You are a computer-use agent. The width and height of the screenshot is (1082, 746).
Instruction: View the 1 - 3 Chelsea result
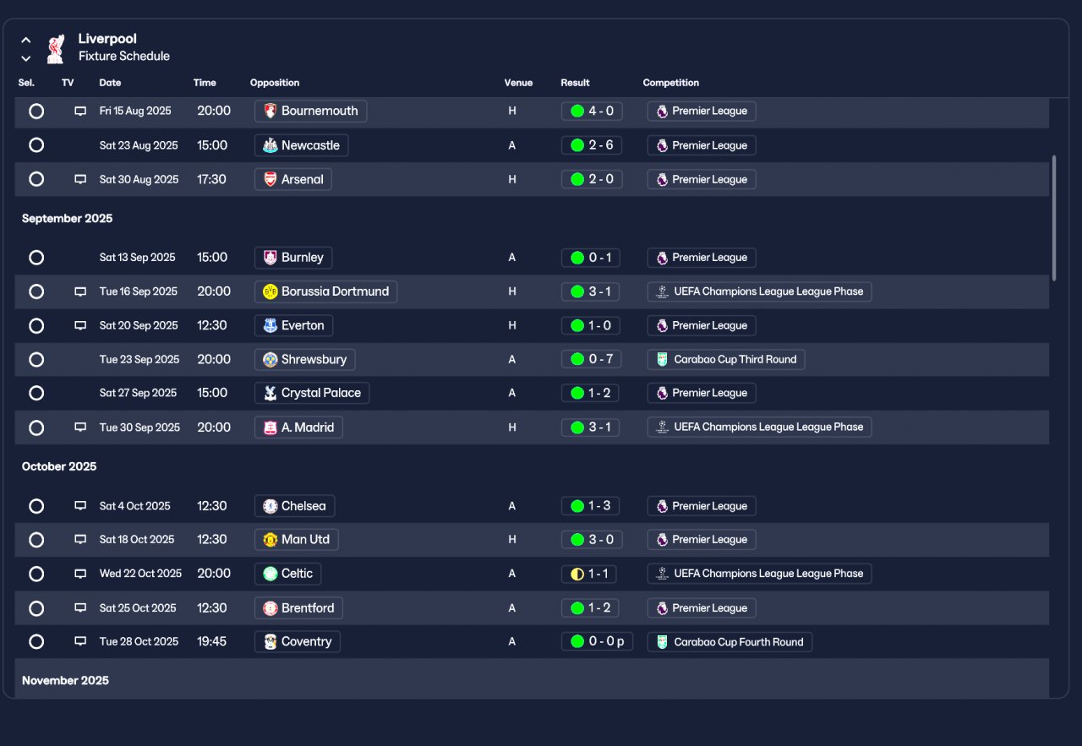(590, 506)
